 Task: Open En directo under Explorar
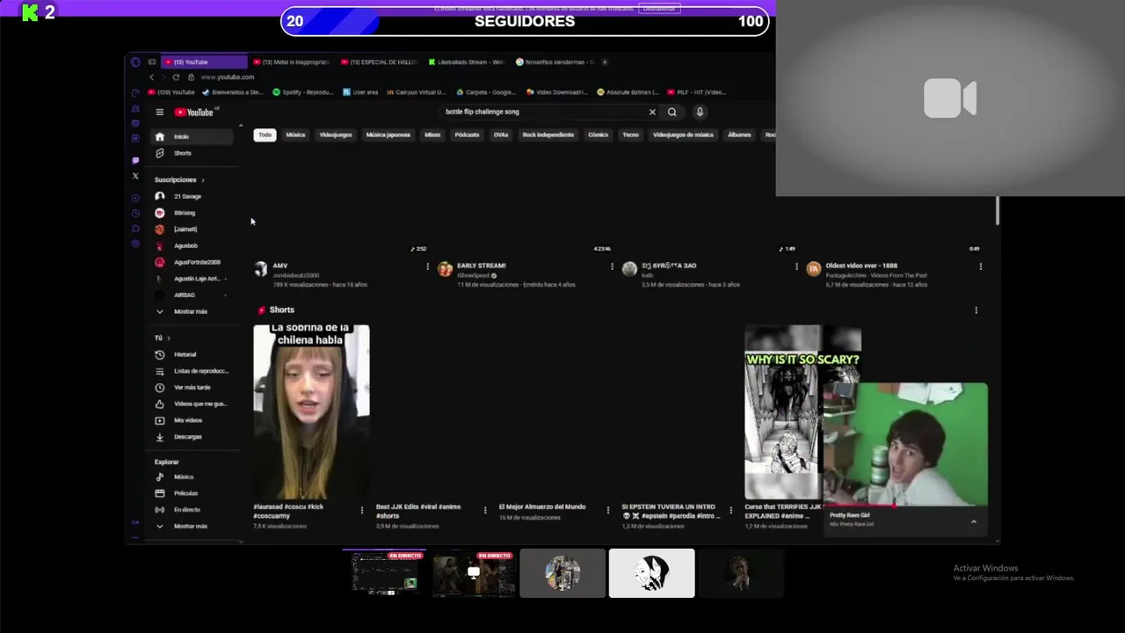click(x=193, y=509)
